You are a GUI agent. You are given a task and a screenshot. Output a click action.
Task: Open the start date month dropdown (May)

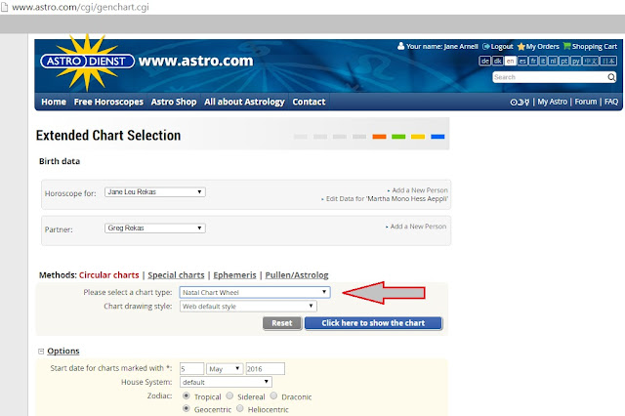click(225, 368)
